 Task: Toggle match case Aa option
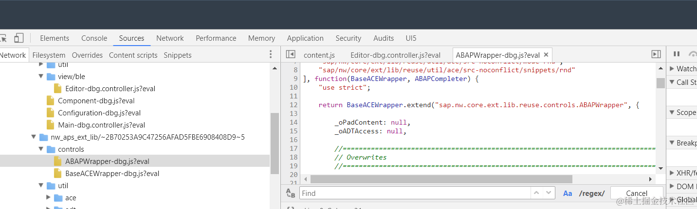coord(568,193)
